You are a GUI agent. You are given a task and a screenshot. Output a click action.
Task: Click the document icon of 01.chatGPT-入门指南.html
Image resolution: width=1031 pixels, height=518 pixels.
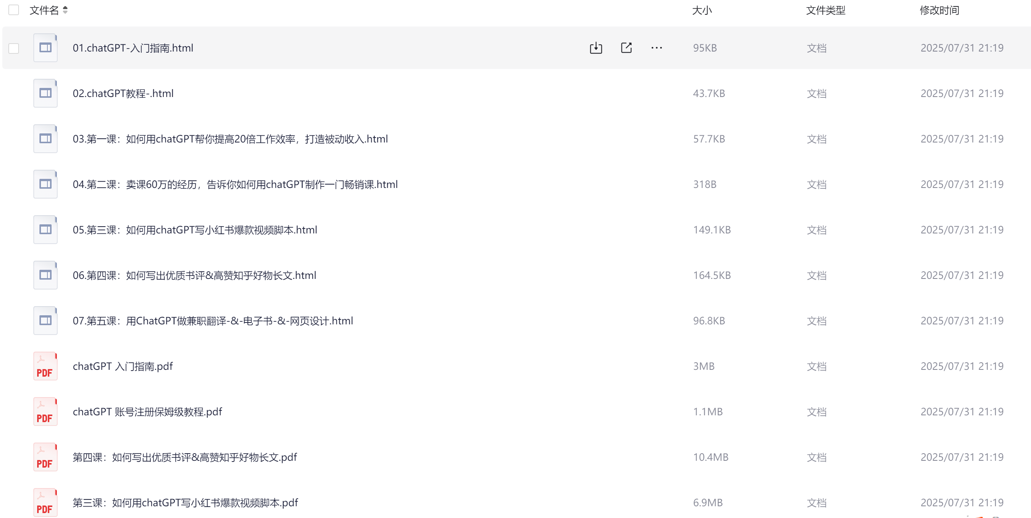point(45,48)
